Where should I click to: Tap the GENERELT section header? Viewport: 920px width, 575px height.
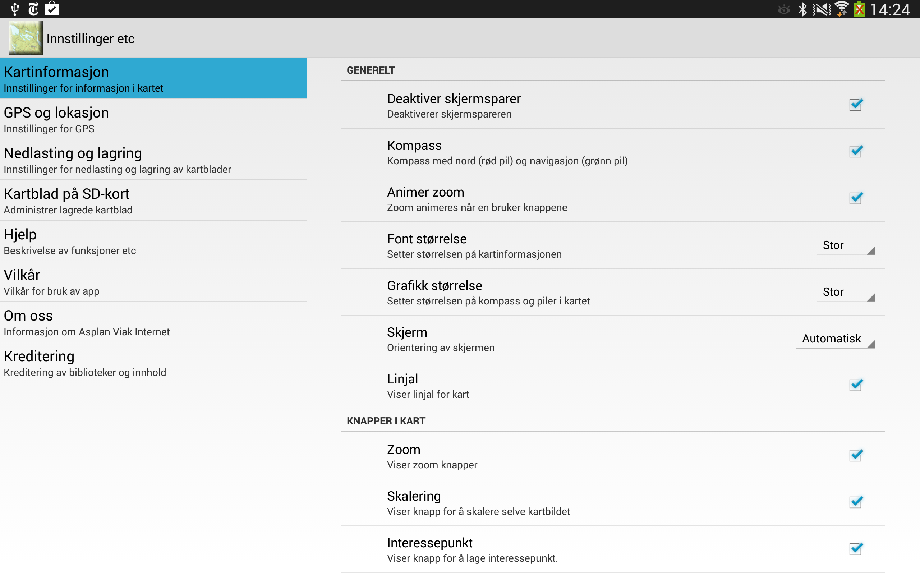tap(371, 70)
